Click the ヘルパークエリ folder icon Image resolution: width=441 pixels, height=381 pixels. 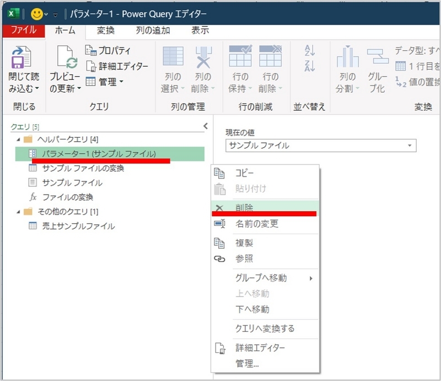coord(28,139)
